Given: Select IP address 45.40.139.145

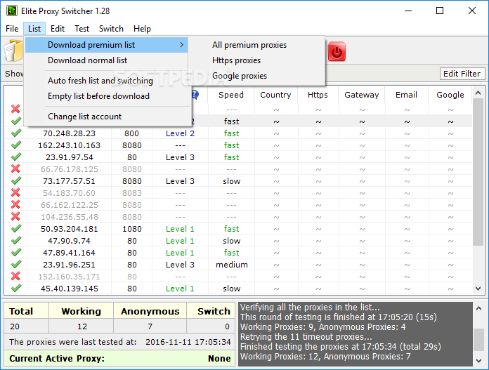Looking at the screenshot, I should point(70,289).
